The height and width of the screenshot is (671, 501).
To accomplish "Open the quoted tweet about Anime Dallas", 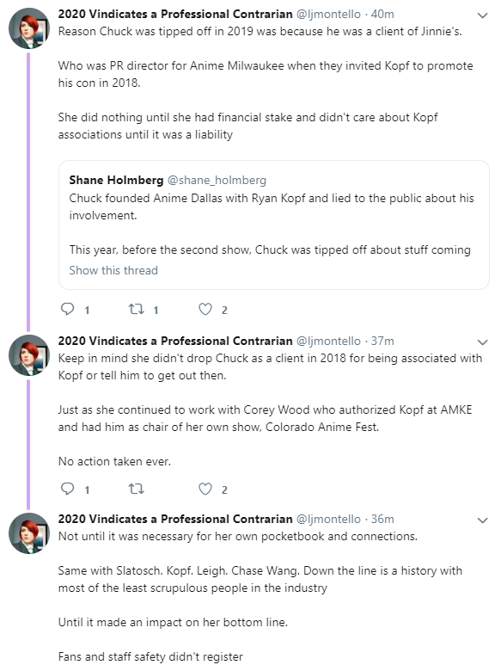I will (x=273, y=225).
